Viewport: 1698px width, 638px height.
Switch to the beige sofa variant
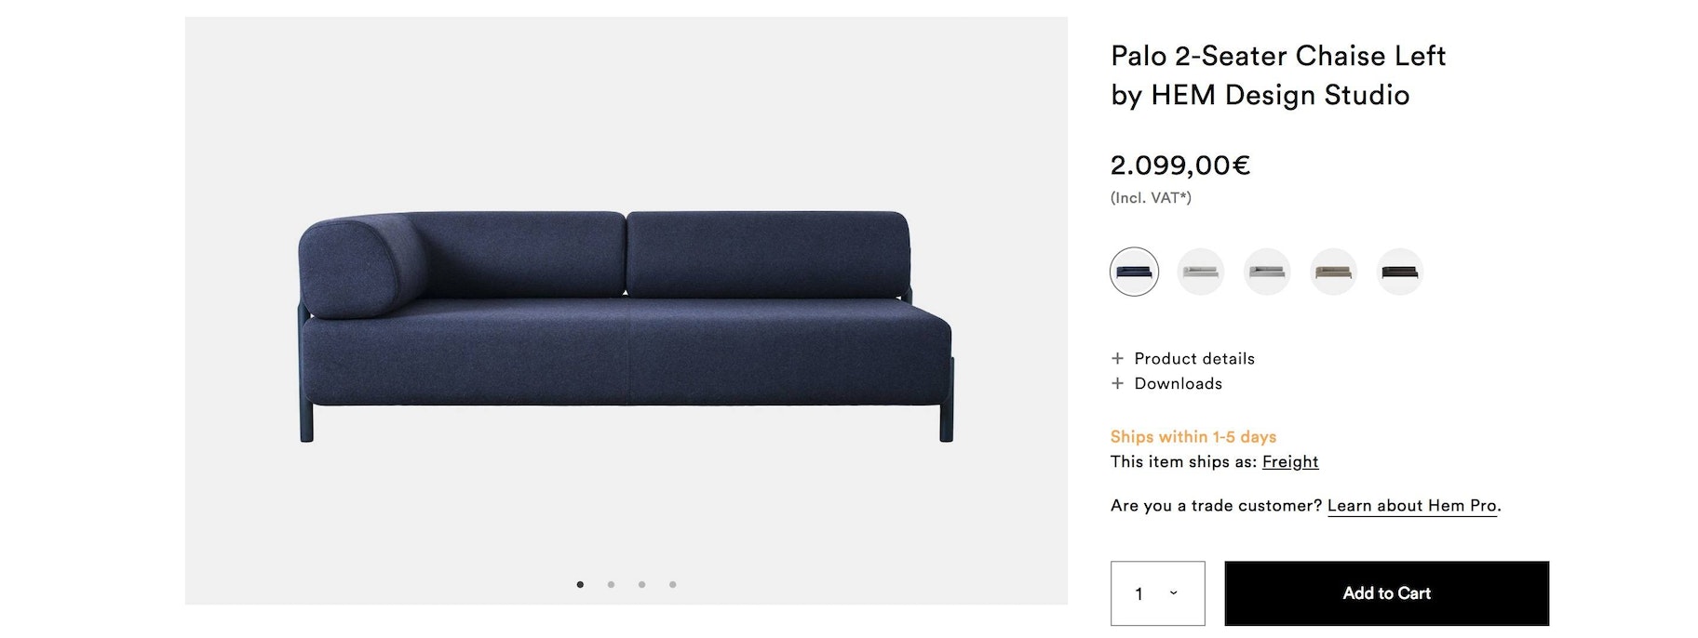click(1333, 272)
